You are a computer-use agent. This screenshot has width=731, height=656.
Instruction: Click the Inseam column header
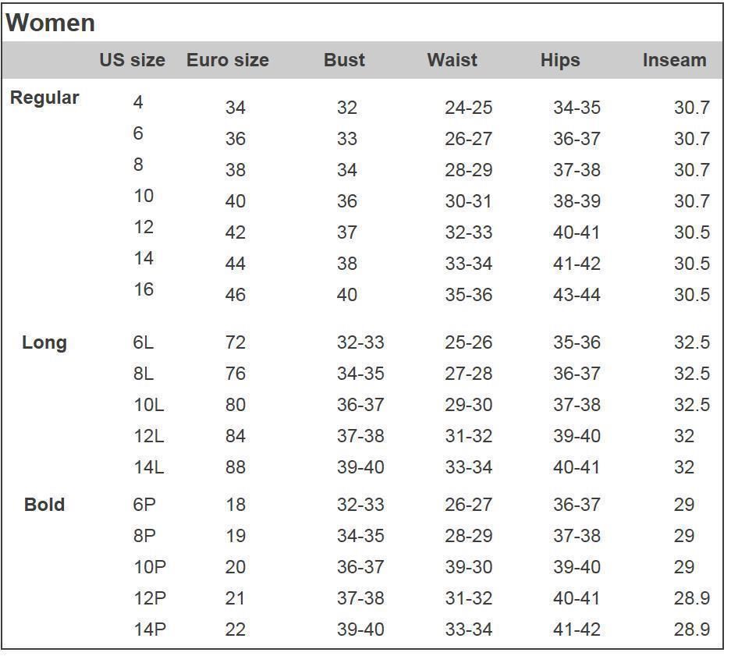pos(674,60)
